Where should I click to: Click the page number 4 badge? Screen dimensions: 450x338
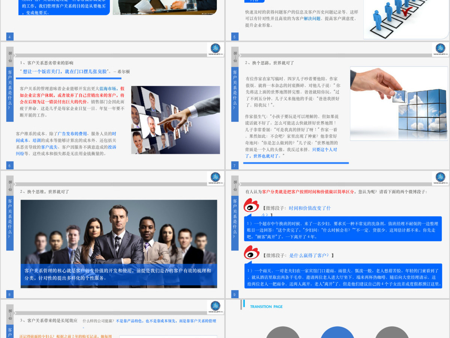pos(10,36)
